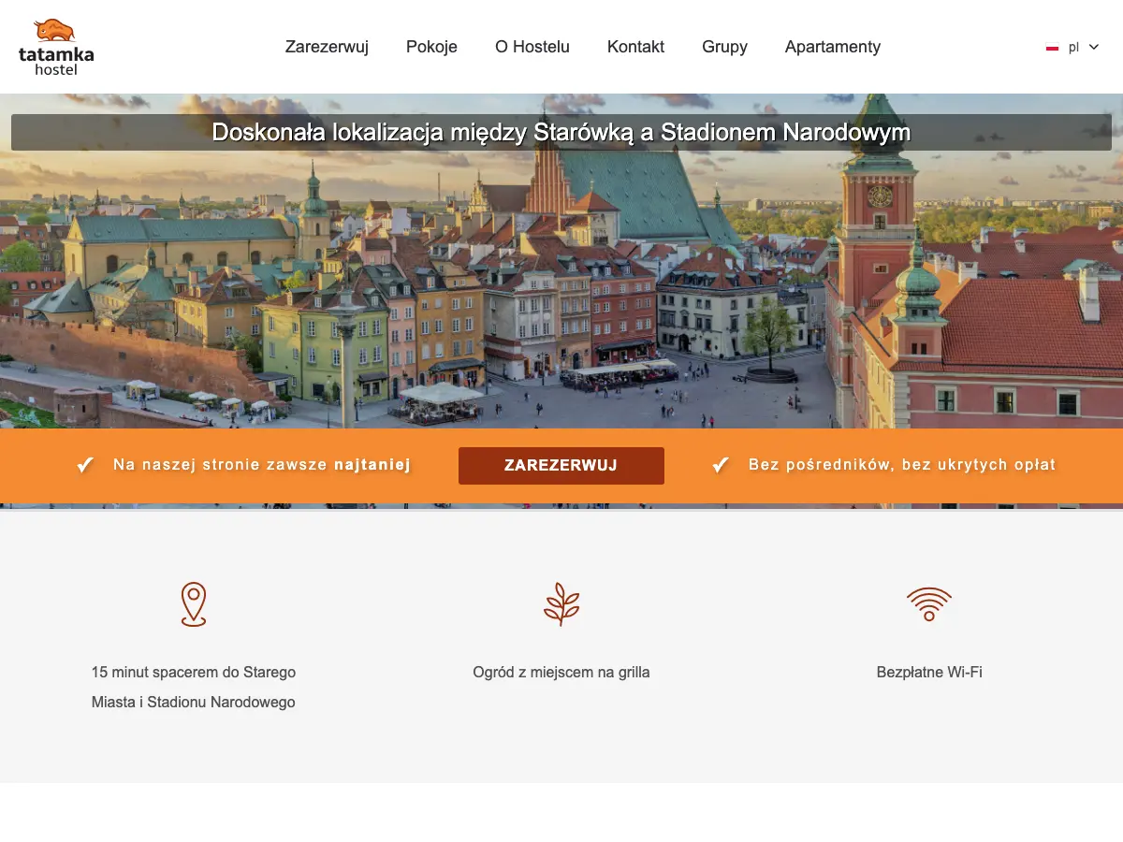The height and width of the screenshot is (842, 1123).
Task: Click 'Bez pośredników, bez ukrytych opłat' text
Action: coord(902,465)
